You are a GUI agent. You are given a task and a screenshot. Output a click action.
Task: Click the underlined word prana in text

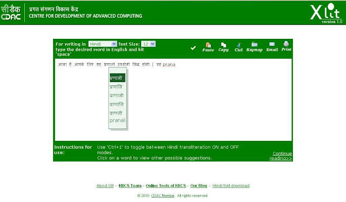click(x=169, y=64)
